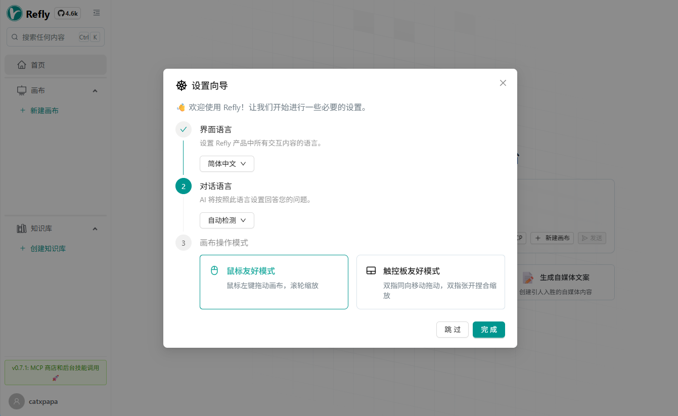Viewport: 678px width, 416px height.
Task: Click the plus icon beside 新建画布
Action: pyautogui.click(x=22, y=110)
